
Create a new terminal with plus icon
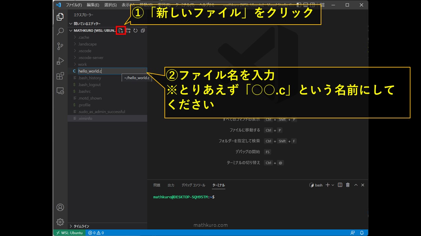coord(328,185)
